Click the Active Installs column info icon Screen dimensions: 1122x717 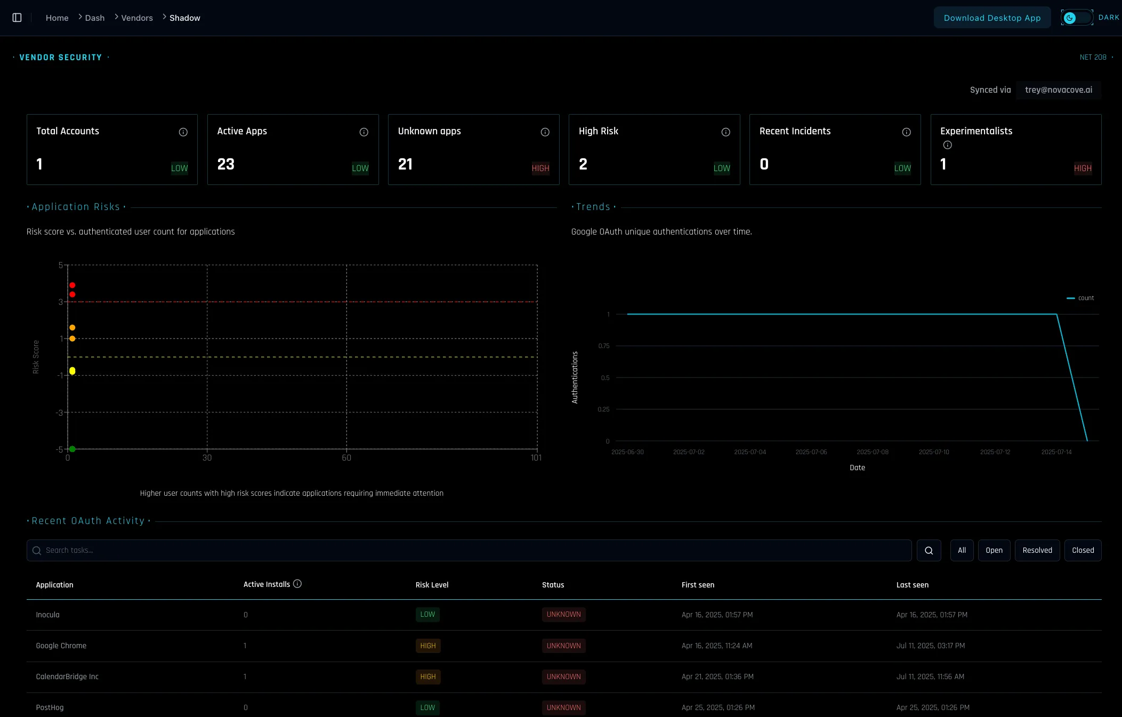[x=298, y=584]
